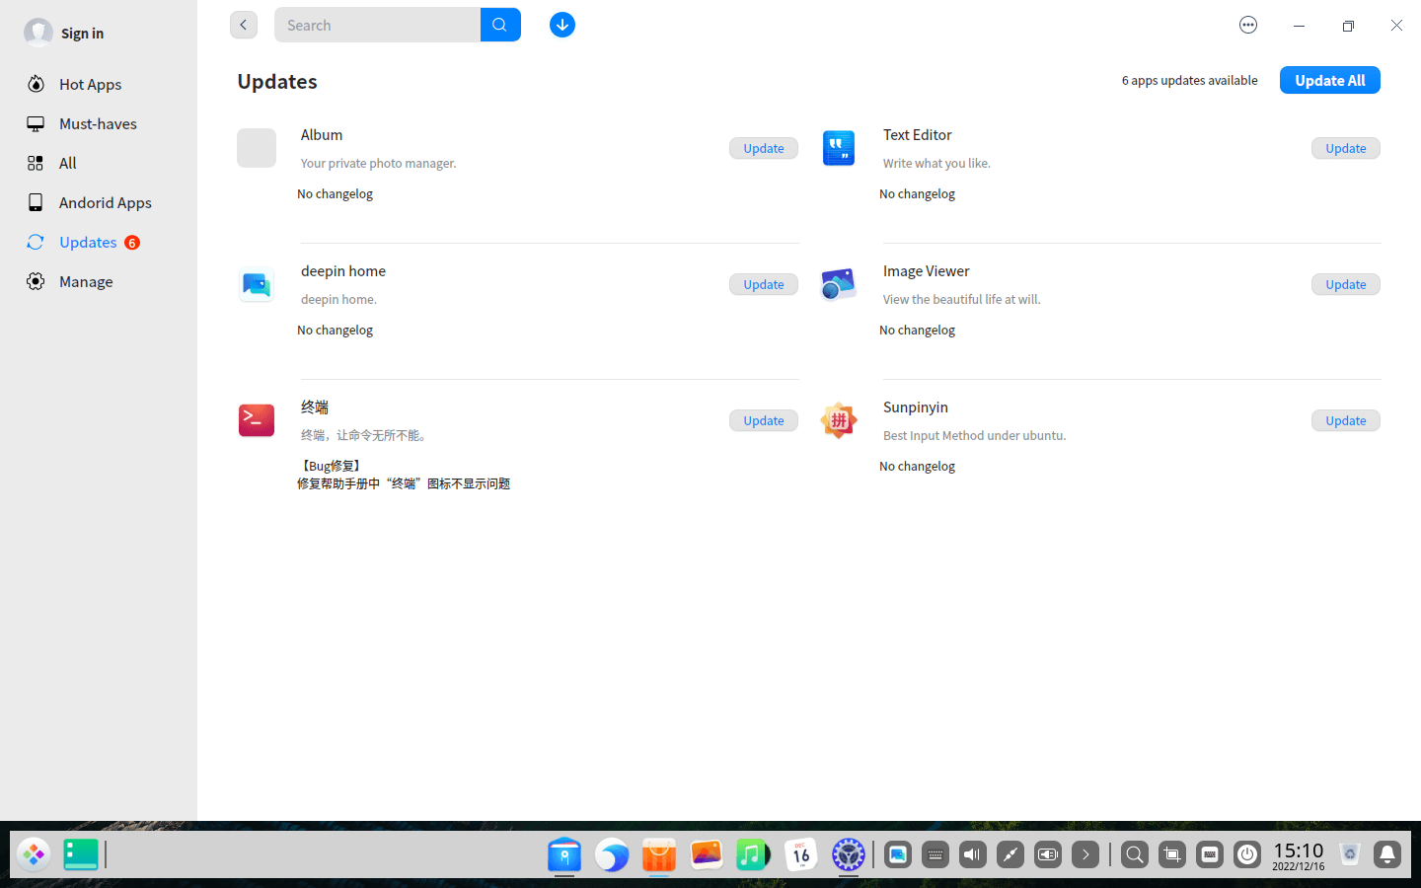Select Must-haves in sidebar
Screen dimensions: 1421x888
click(x=98, y=123)
